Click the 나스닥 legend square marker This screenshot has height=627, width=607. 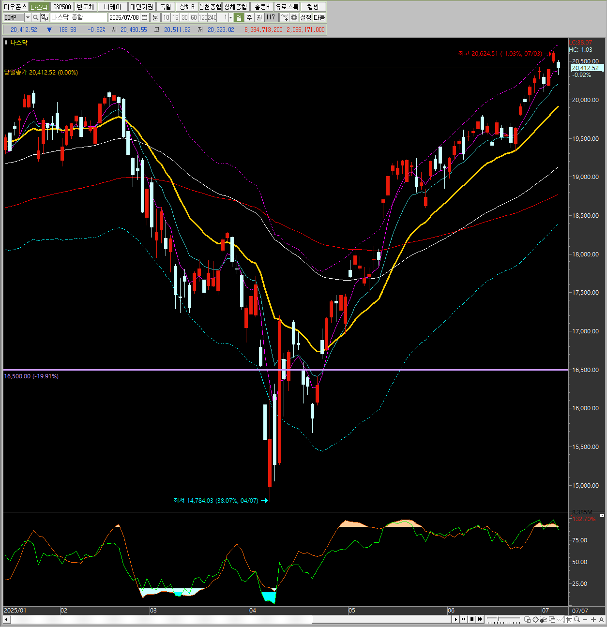pos(6,43)
